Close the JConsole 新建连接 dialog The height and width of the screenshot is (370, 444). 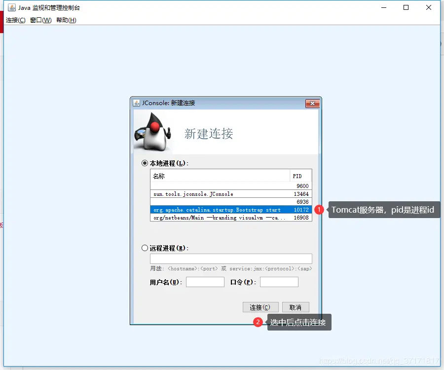point(312,103)
